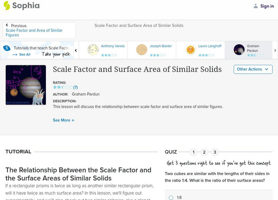Click Joseph Baxter's avatar icon
This screenshot has height=200, width=278.
tap(142, 50)
